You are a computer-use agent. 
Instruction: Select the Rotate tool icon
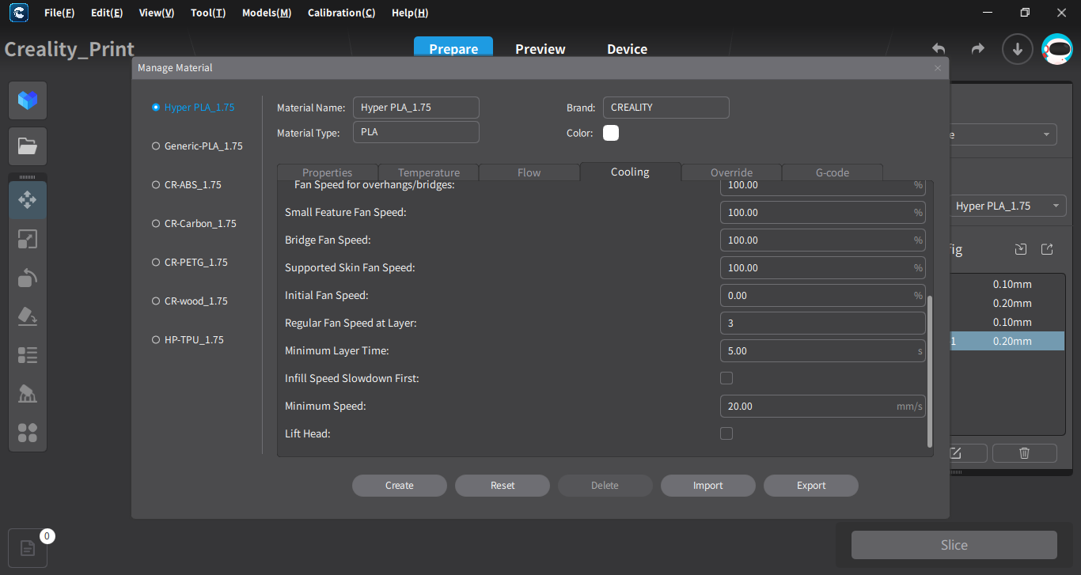coord(28,278)
